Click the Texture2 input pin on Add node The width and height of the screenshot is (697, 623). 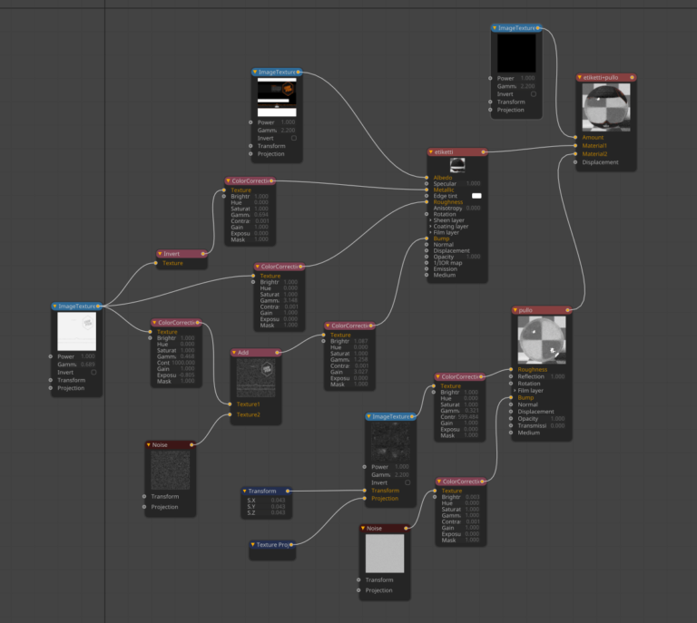pyautogui.click(x=231, y=414)
